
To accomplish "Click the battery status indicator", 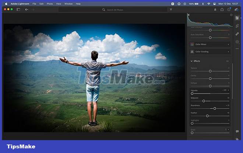I will coord(194,4).
